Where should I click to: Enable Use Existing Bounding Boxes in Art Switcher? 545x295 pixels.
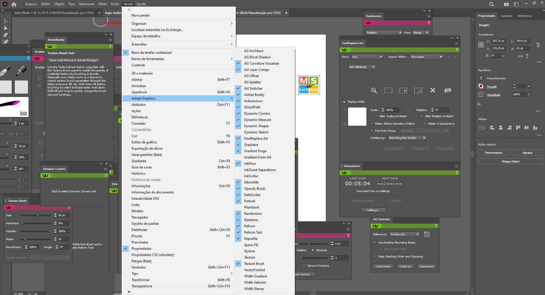pos(375,242)
